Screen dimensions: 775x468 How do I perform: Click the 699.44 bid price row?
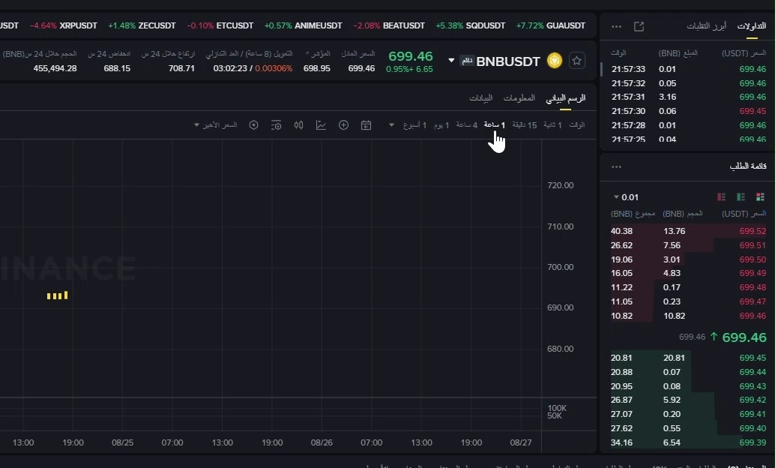point(688,372)
